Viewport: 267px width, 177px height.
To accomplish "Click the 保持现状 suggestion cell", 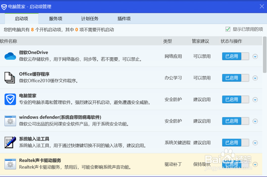I will (x=202, y=164).
